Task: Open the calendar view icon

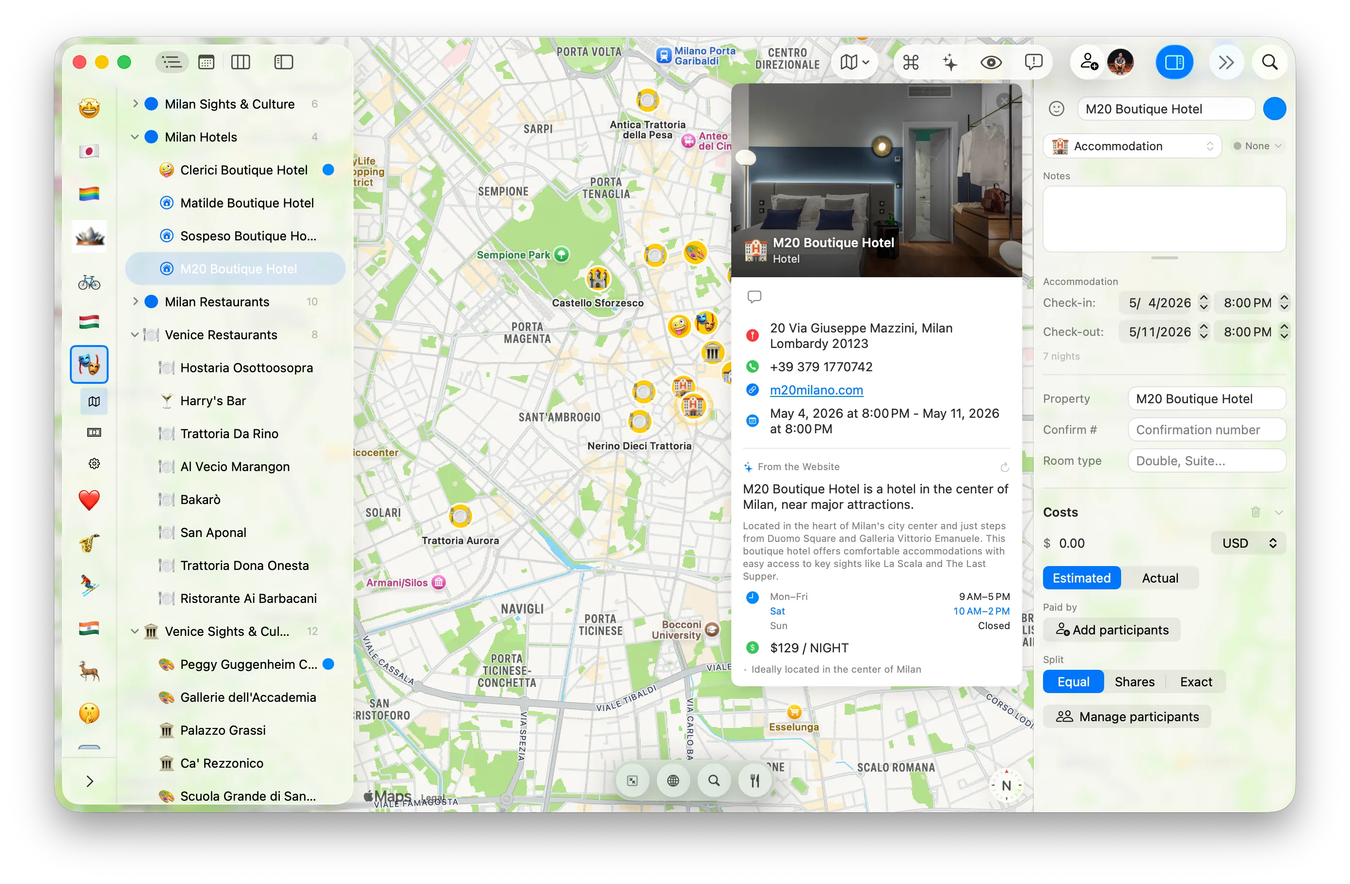Action: 206,62
